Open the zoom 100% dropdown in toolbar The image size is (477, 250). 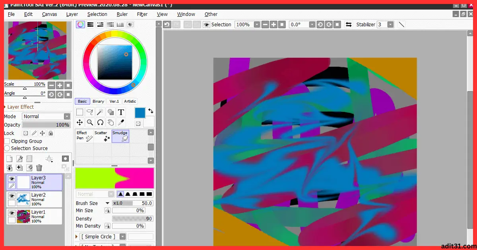pyautogui.click(x=257, y=25)
